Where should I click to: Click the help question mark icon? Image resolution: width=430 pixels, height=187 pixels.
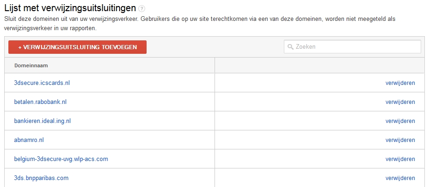[141, 9]
